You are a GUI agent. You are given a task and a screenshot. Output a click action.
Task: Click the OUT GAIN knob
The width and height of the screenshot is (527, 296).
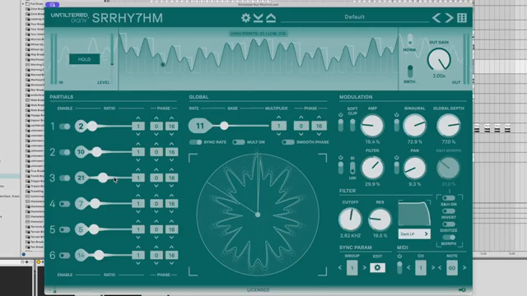click(x=439, y=59)
